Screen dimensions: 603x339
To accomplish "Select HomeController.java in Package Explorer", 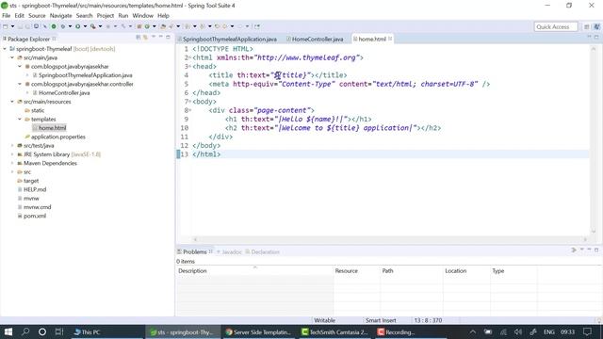I will click(64, 92).
